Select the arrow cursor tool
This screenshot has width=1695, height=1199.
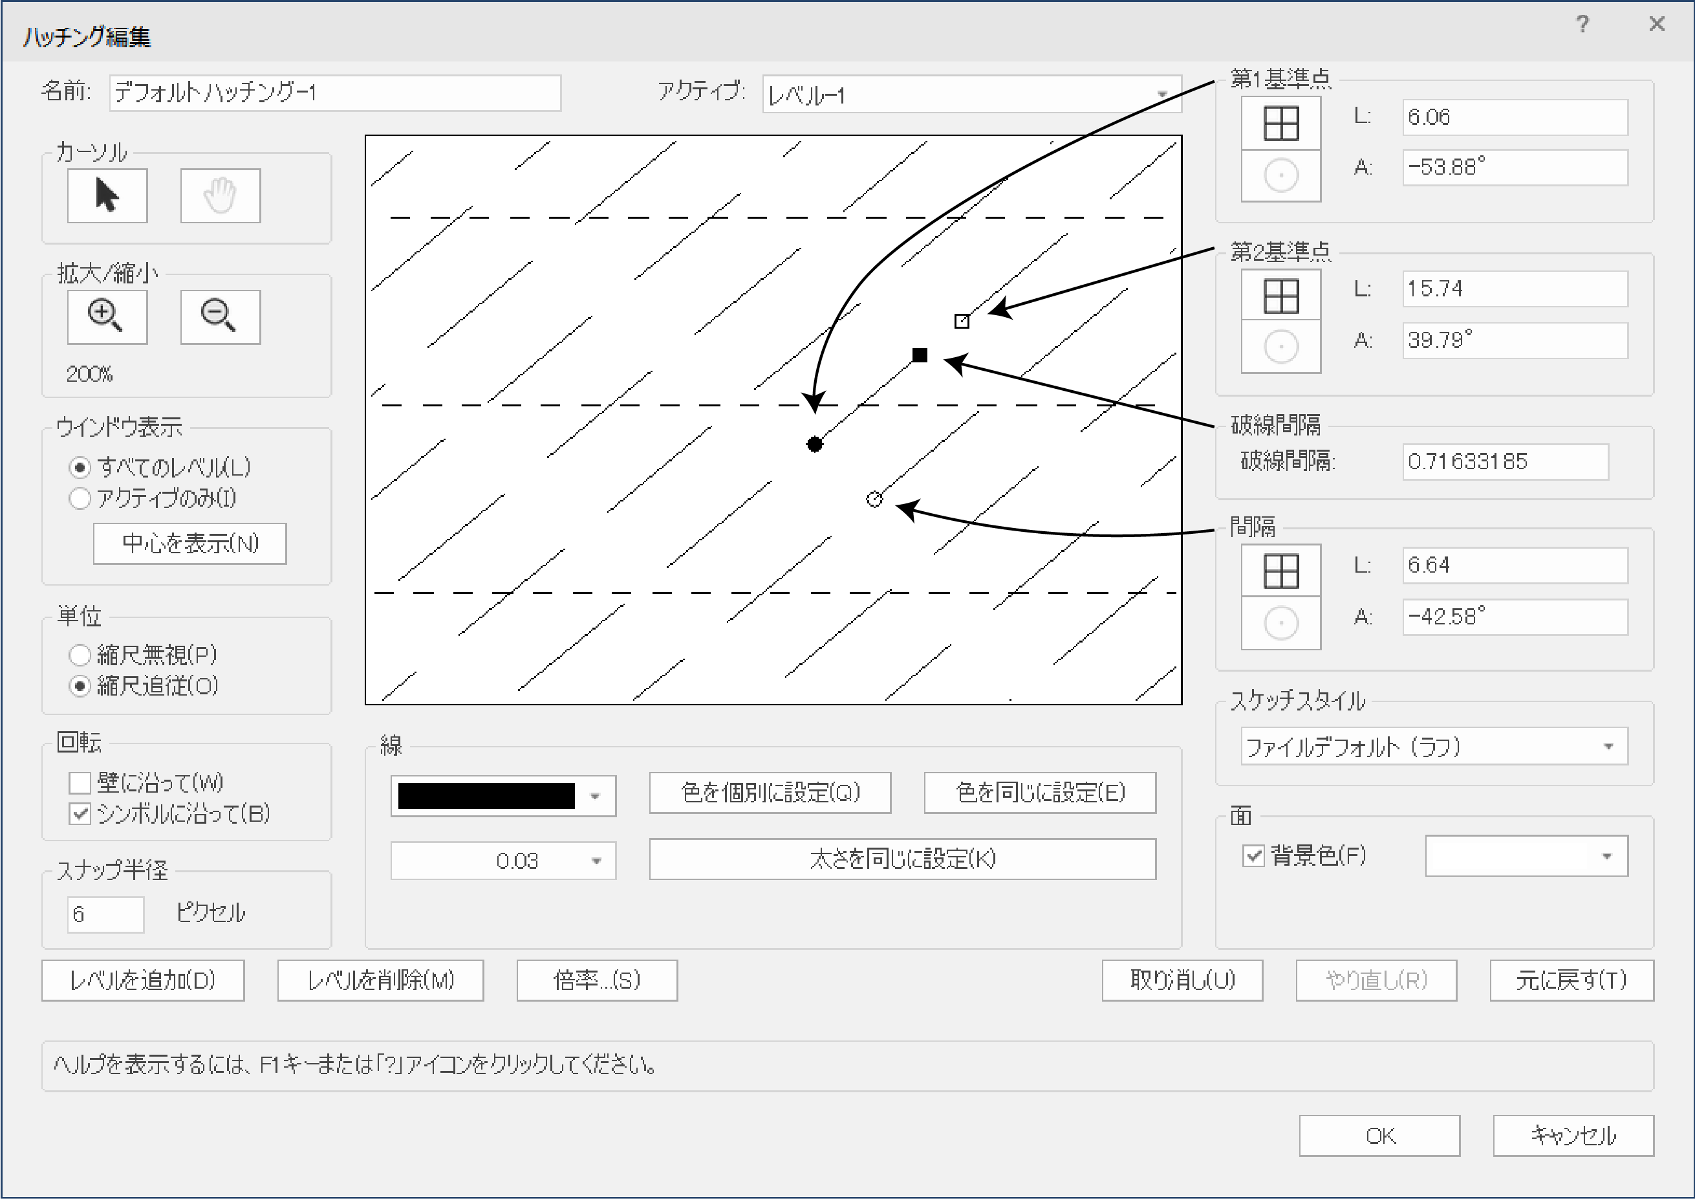coord(107,196)
